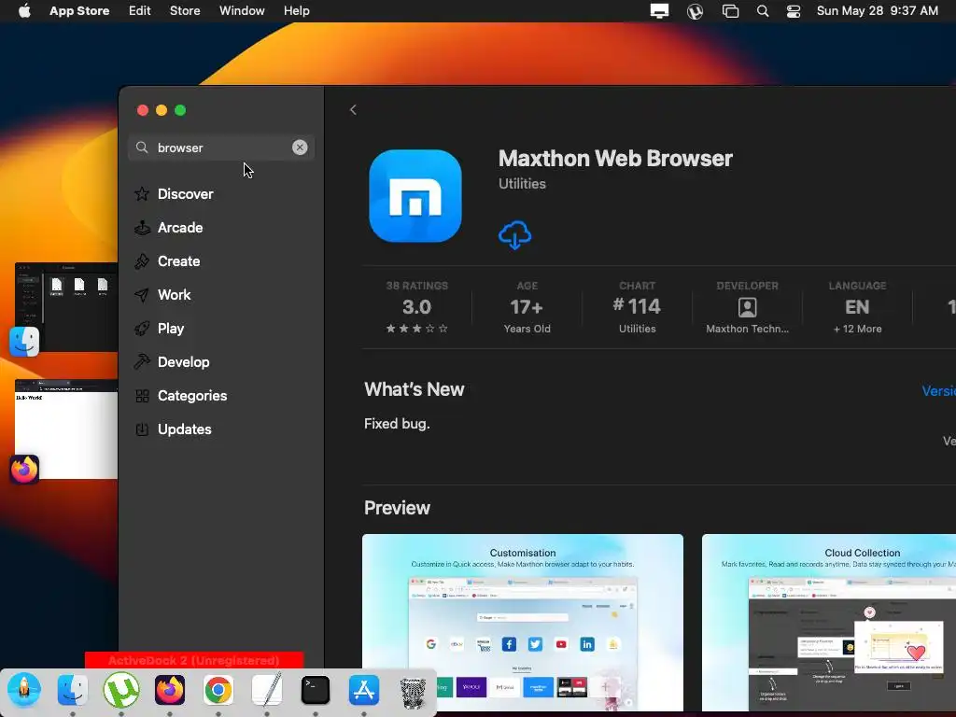Click the search field containing browser

point(221,148)
